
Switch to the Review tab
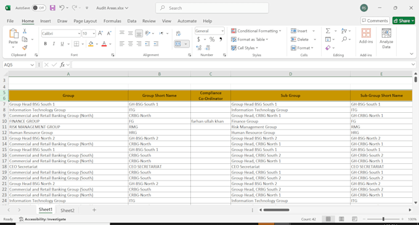[149, 21]
